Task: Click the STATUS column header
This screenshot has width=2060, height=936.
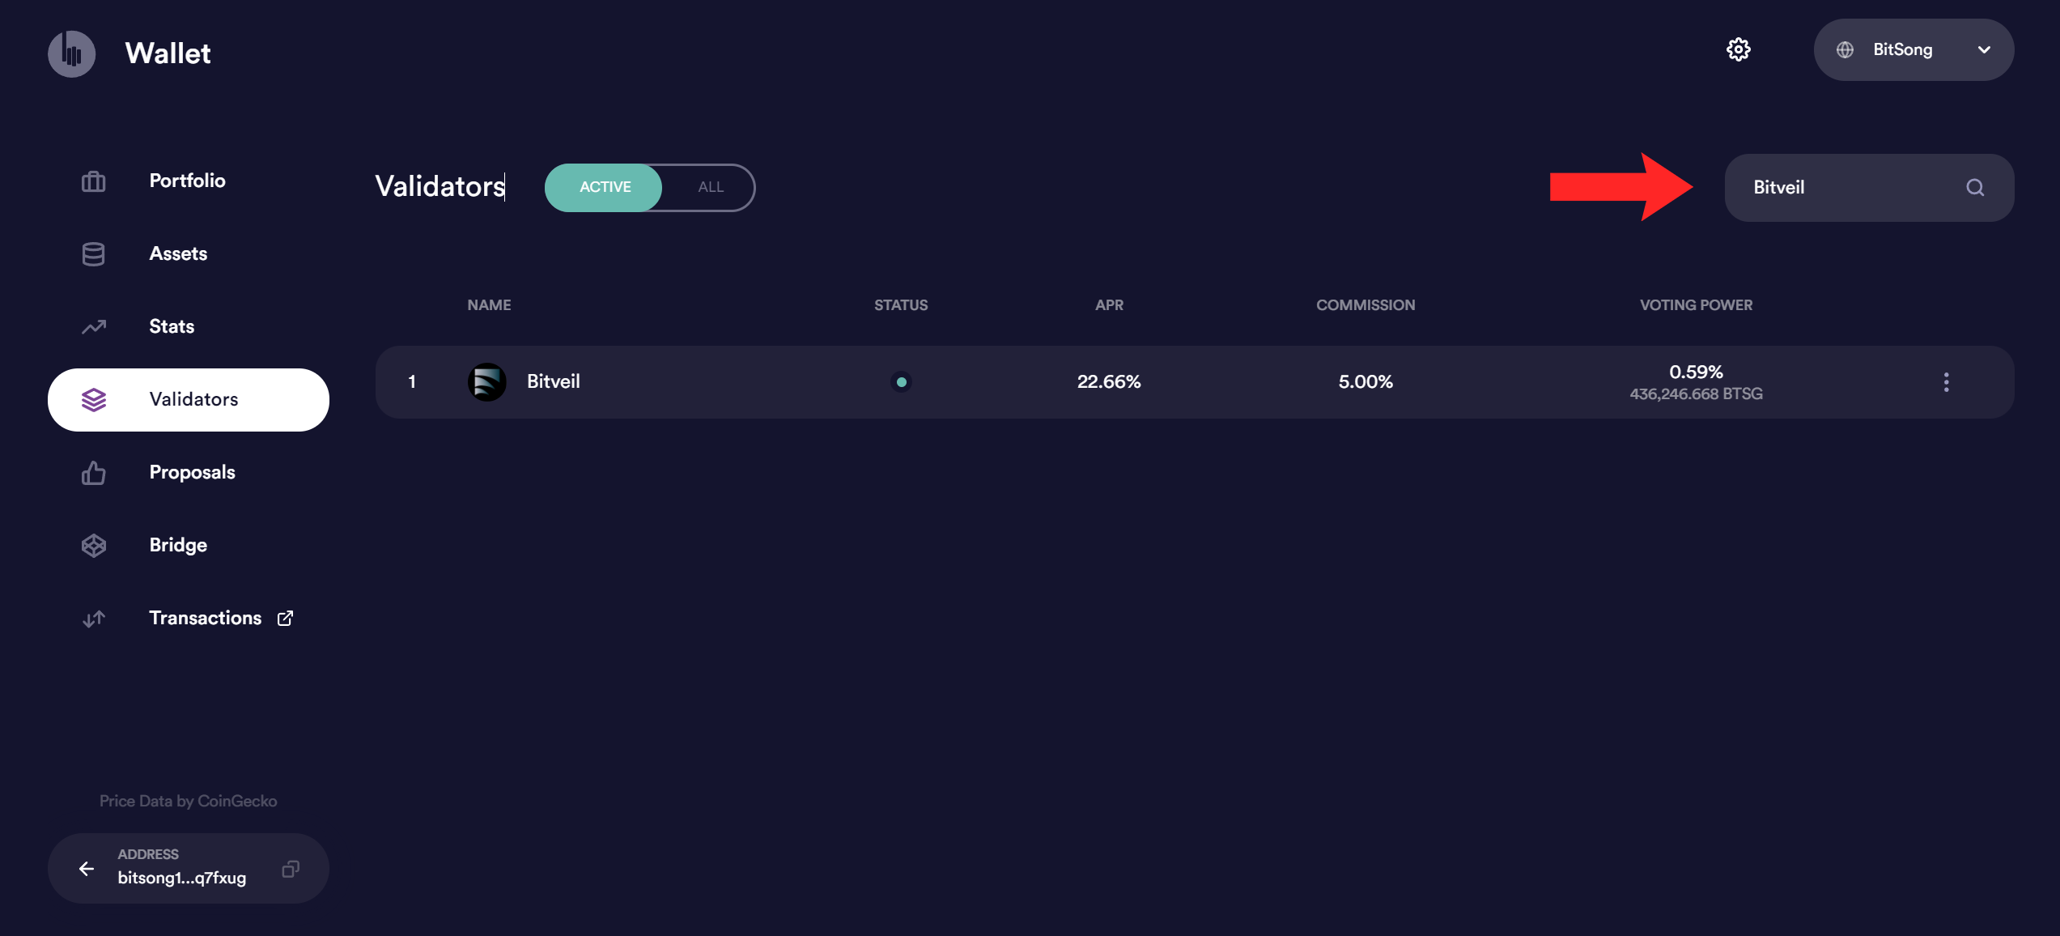Action: [x=901, y=305]
